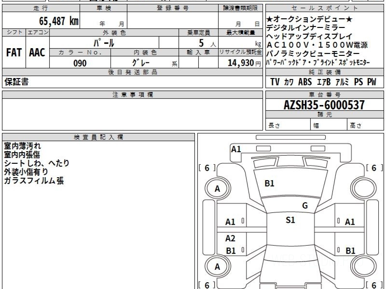The width and height of the screenshot is (386, 289).
Task: Click the 譲渡書類期限 header
Action: (241, 8)
